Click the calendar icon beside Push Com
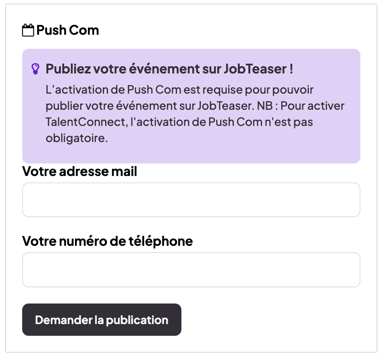This screenshot has height=360, width=383. 28,31
